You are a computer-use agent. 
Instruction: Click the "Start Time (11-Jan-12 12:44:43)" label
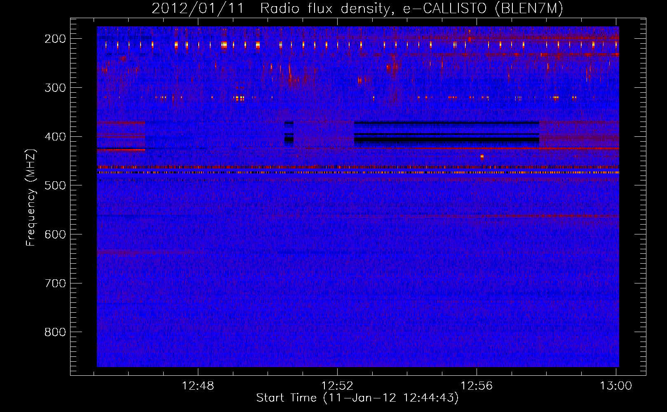coord(357,398)
